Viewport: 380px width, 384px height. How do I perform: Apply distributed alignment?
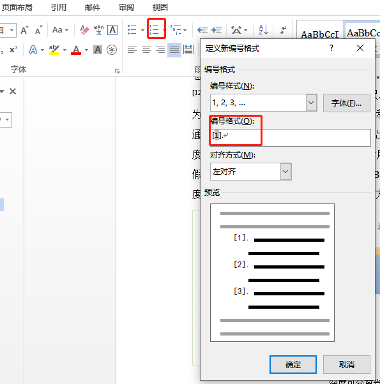pyautogui.click(x=188, y=50)
